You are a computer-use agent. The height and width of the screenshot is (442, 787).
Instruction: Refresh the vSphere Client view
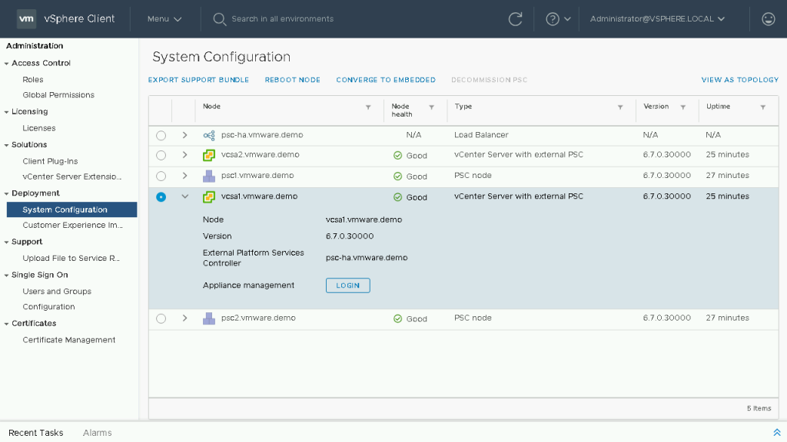[516, 19]
